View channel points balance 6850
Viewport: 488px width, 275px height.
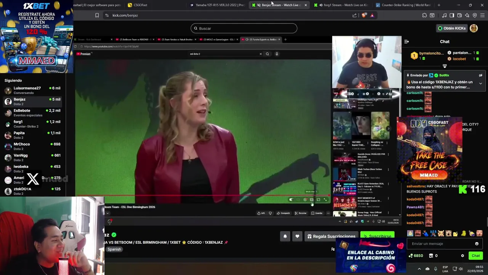pos(416,256)
